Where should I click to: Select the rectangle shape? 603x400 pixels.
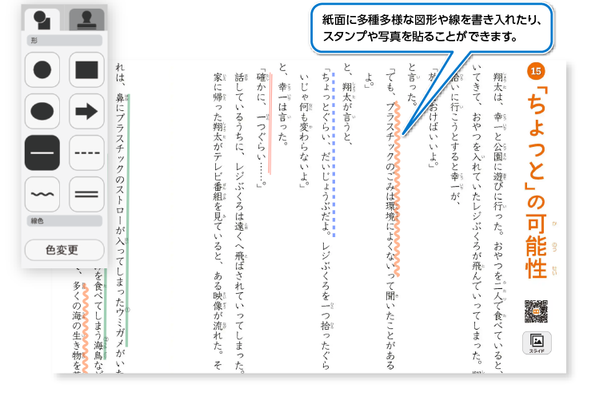click(86, 70)
